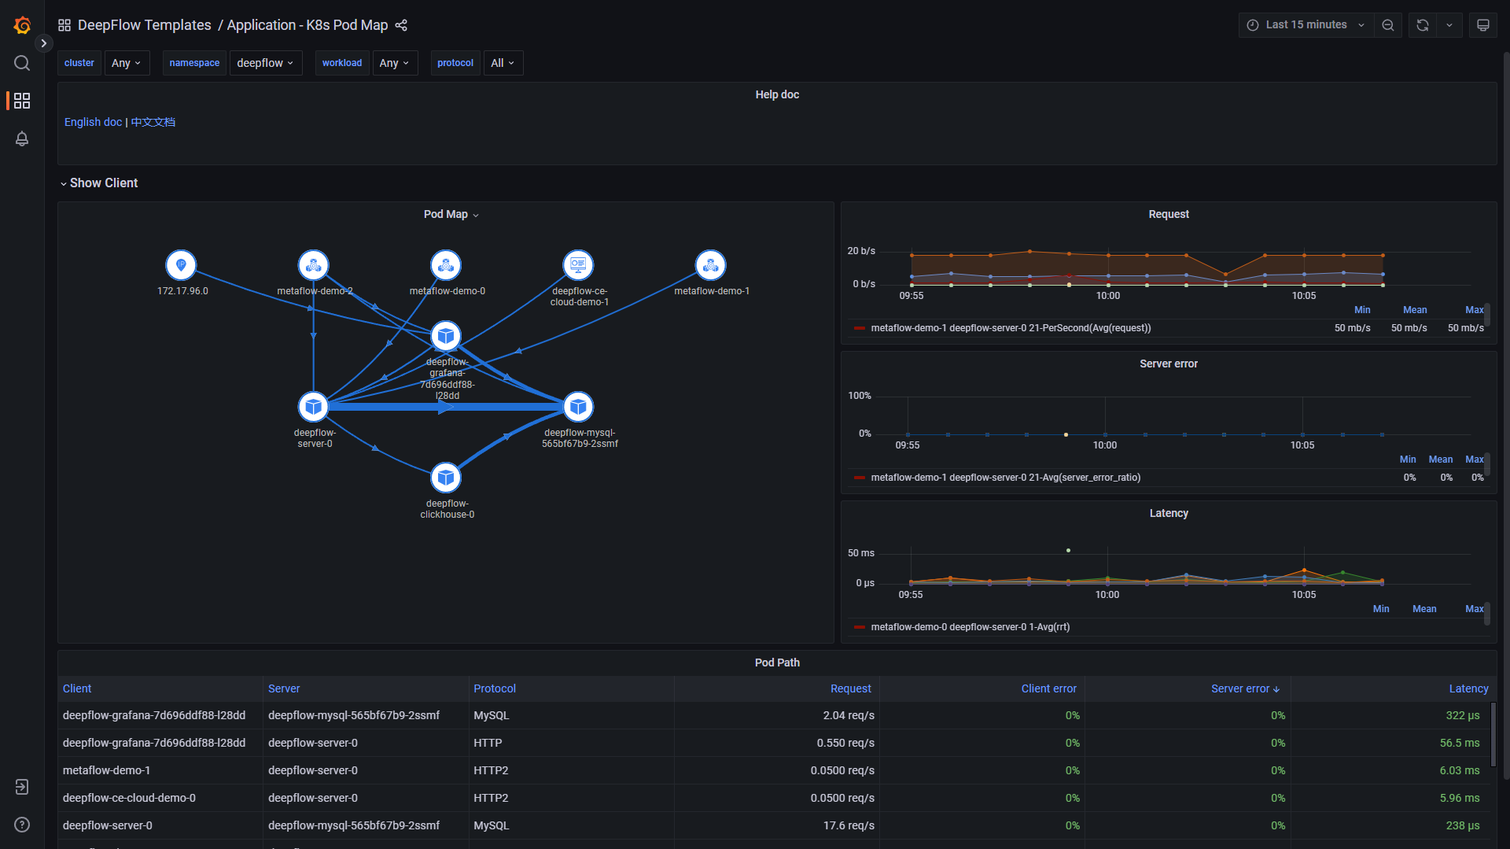This screenshot has width=1510, height=849.
Task: Open the Last 15 minutes time picker
Action: click(1306, 25)
